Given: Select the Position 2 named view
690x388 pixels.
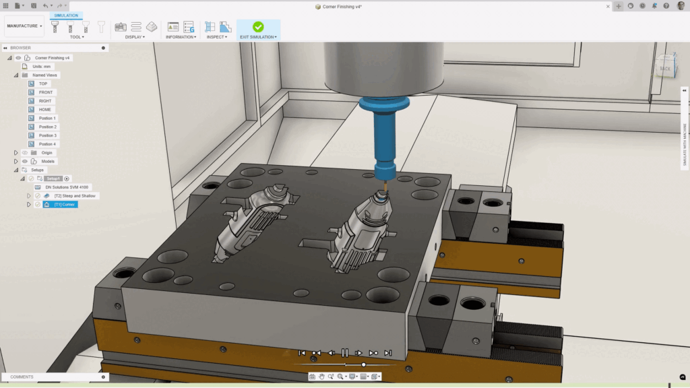Looking at the screenshot, I should pyautogui.click(x=48, y=127).
